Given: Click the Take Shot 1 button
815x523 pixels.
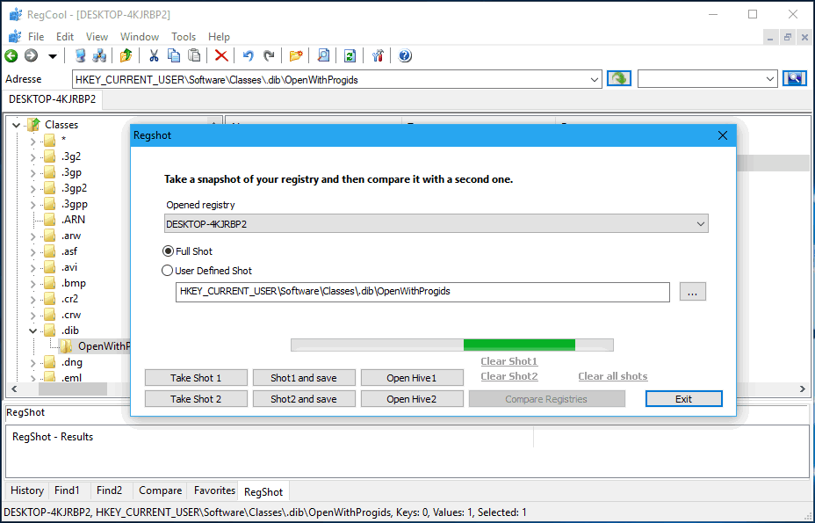Looking at the screenshot, I should coord(196,378).
